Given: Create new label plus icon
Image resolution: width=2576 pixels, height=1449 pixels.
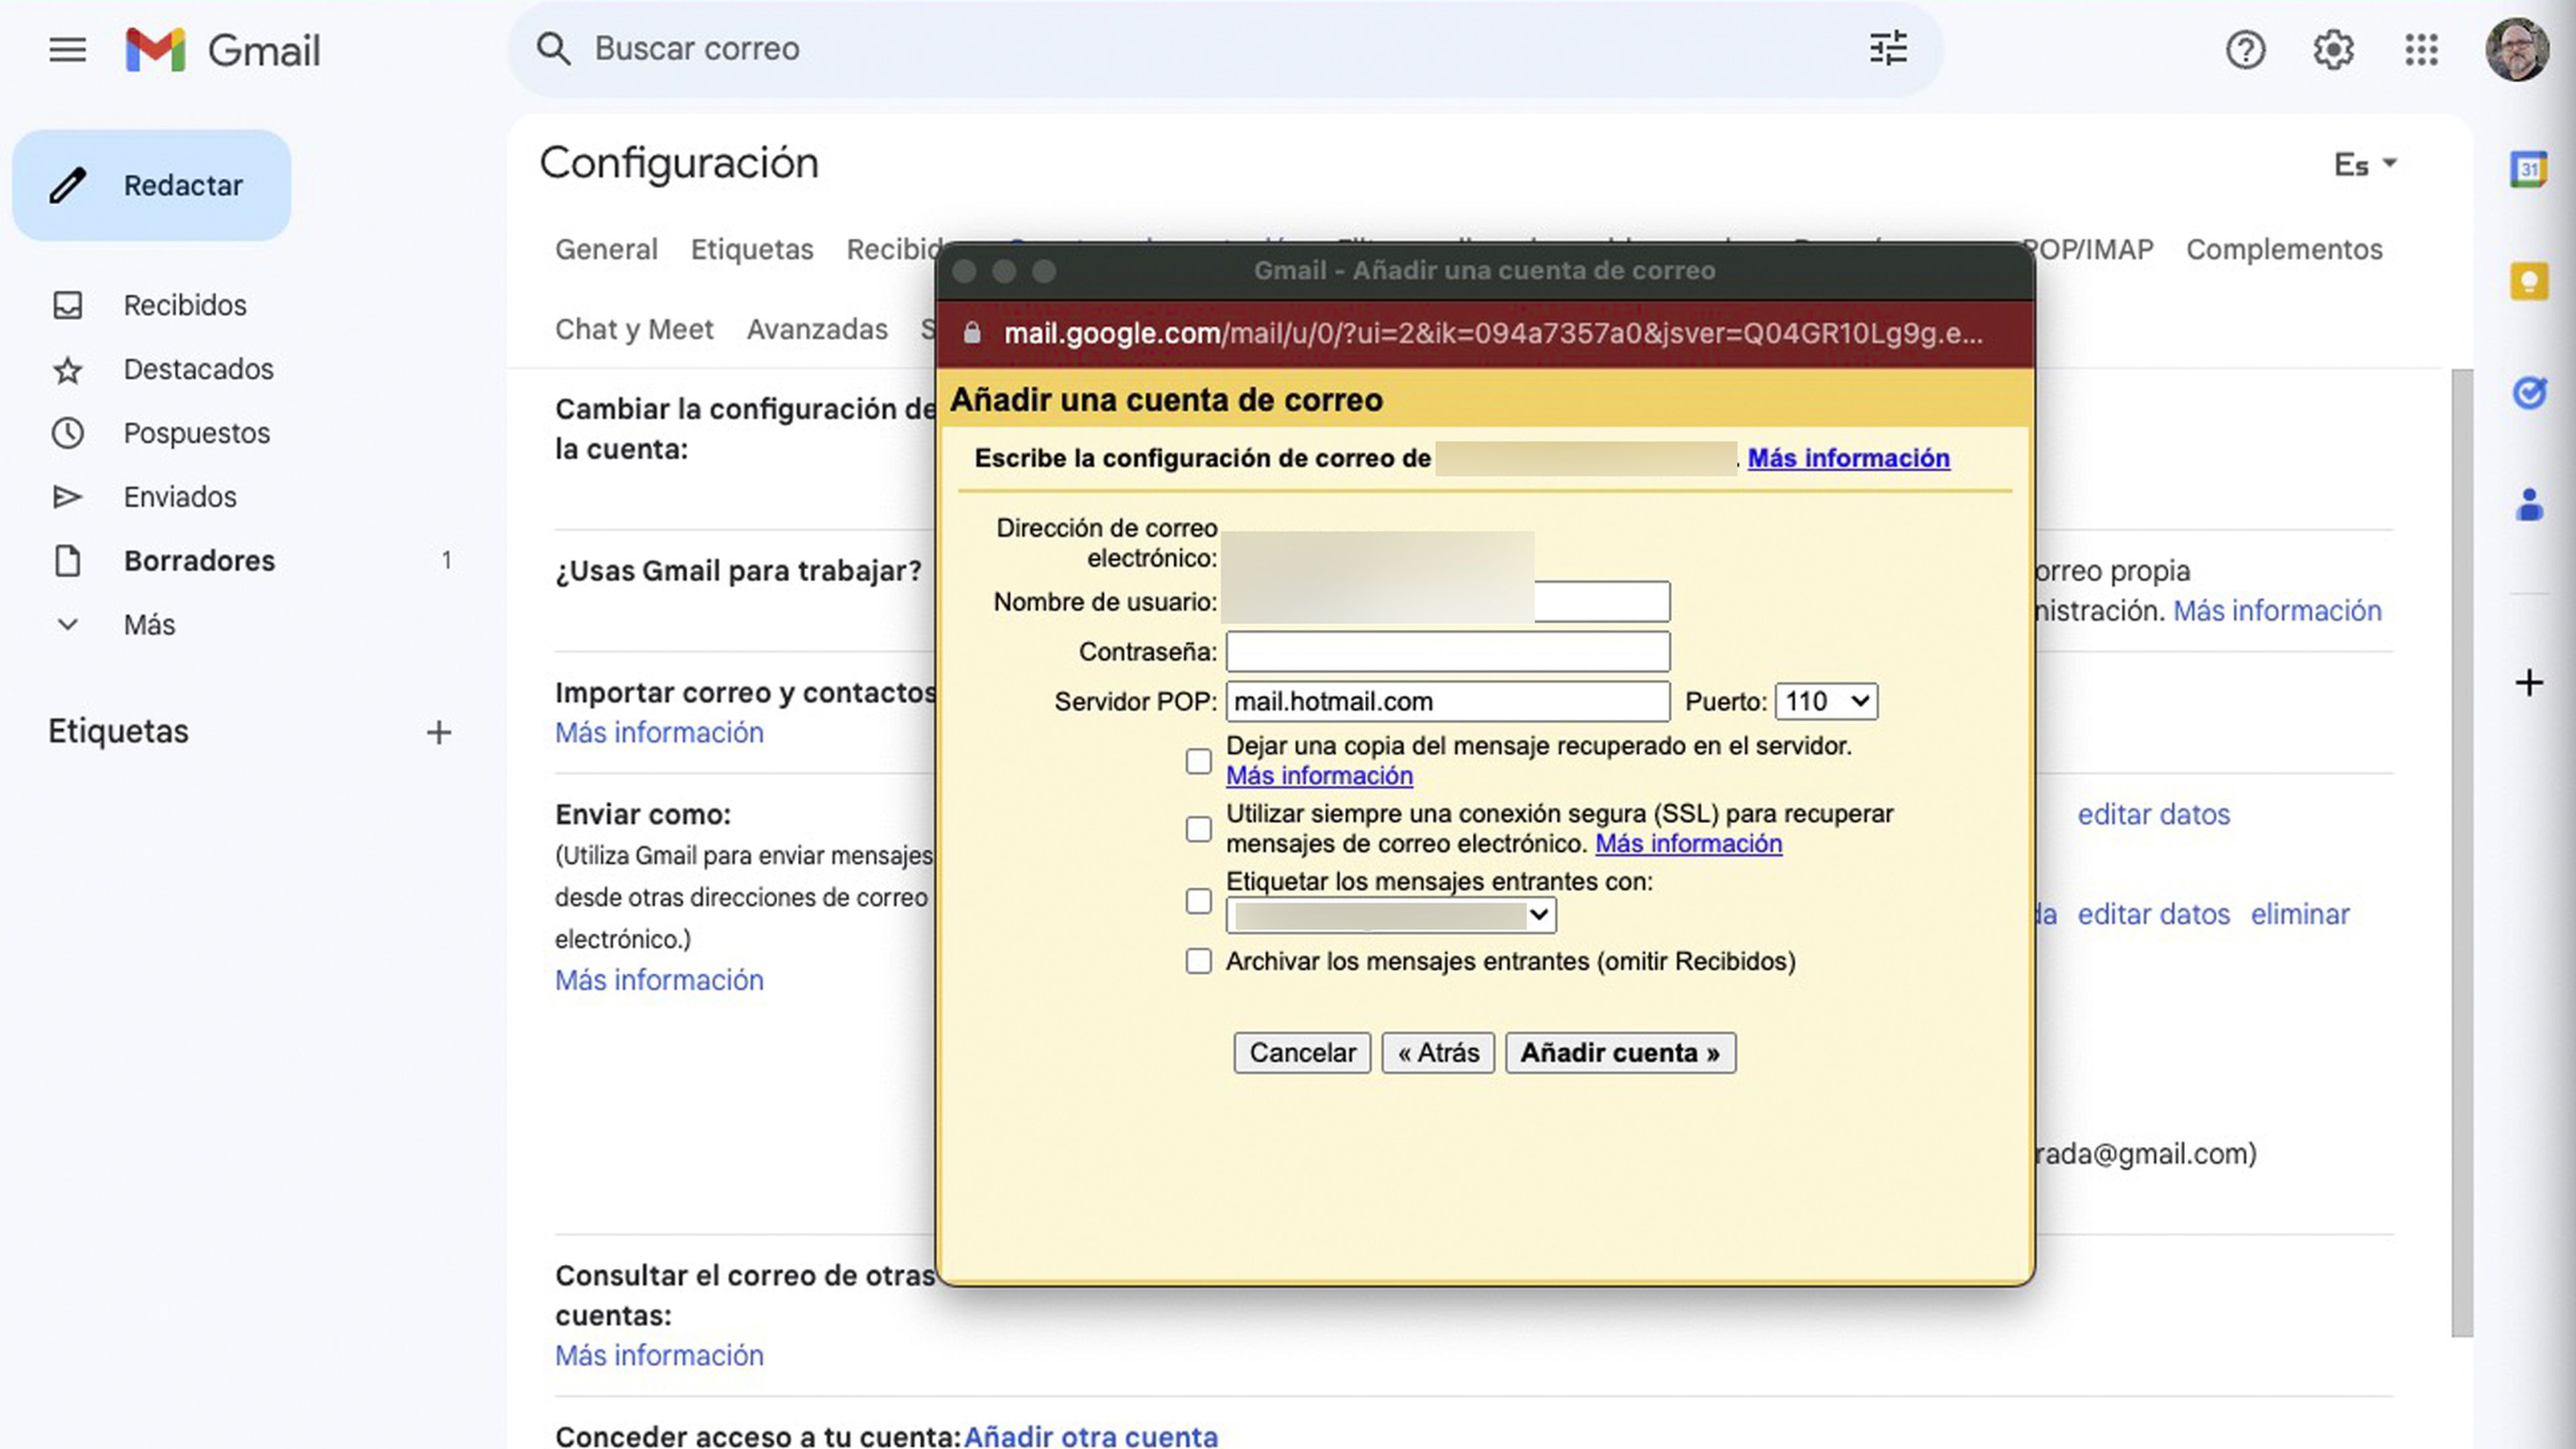Looking at the screenshot, I should (438, 732).
